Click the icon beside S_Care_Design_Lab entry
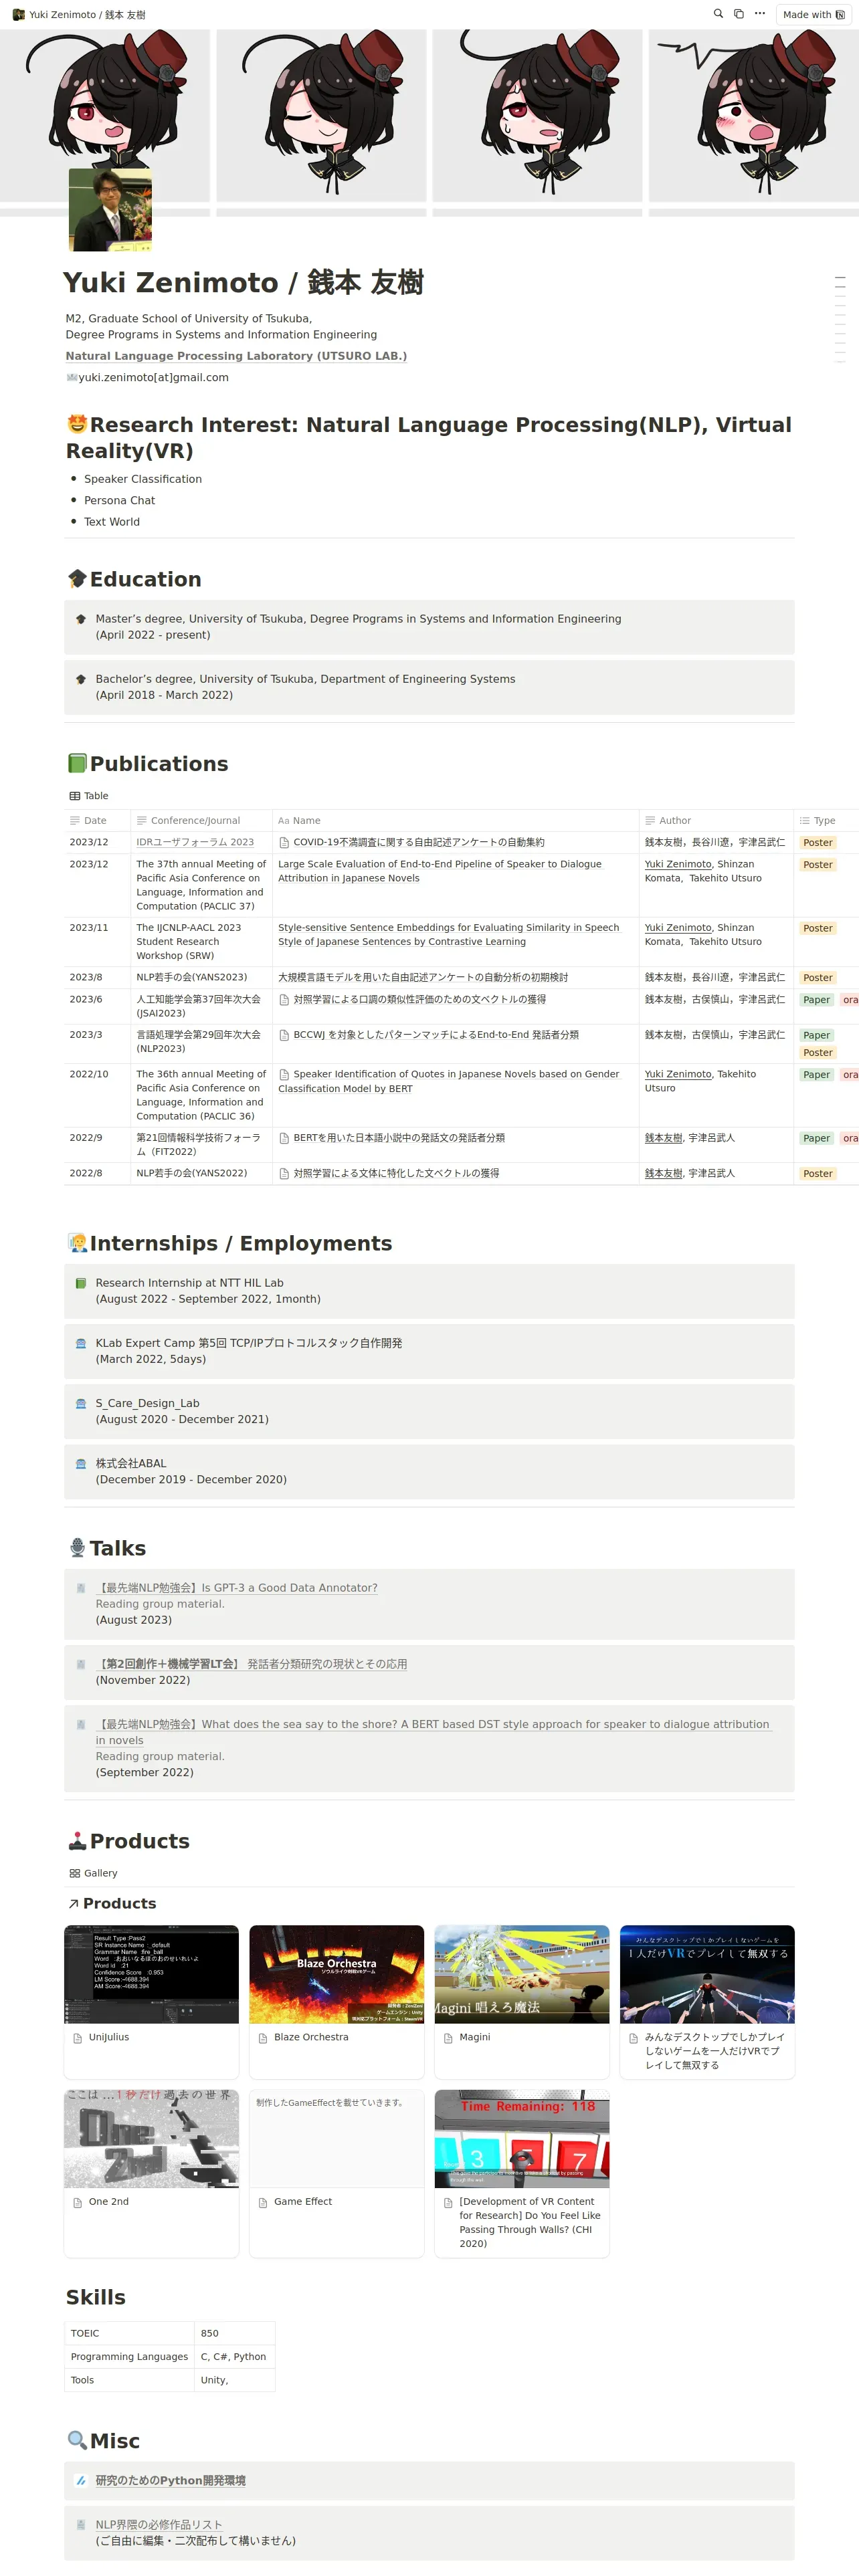This screenshot has height=2576, width=859. pyautogui.click(x=81, y=1403)
